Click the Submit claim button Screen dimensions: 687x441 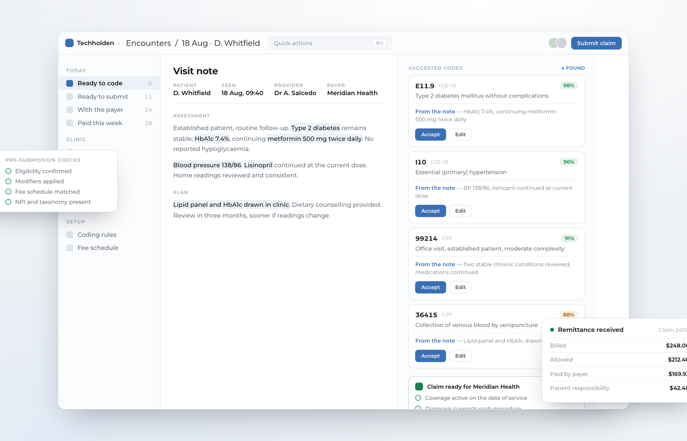[596, 43]
